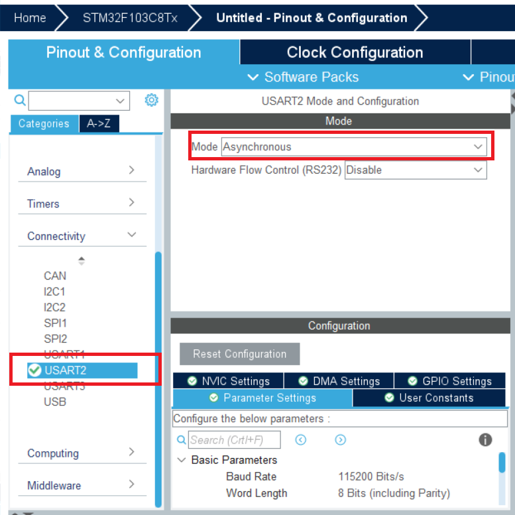Open the User Constants tab

point(429,398)
